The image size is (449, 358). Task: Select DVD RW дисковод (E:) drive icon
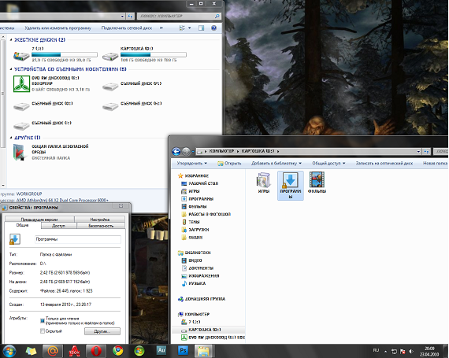click(x=21, y=83)
